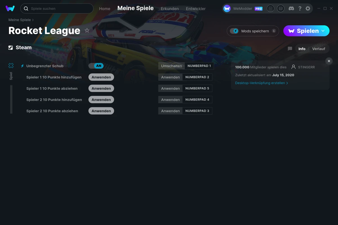Expand the Meine Spiele breadcrumb chevron
Viewport: 338px width, 225px height.
pyautogui.click(x=32, y=20)
